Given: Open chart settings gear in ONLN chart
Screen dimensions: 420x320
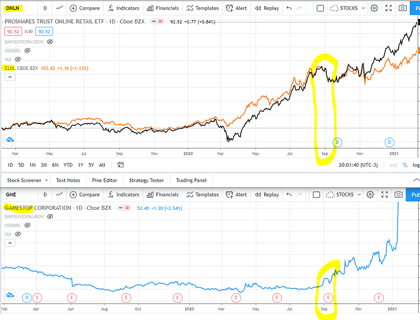Looking at the screenshot, I should click(x=374, y=8).
